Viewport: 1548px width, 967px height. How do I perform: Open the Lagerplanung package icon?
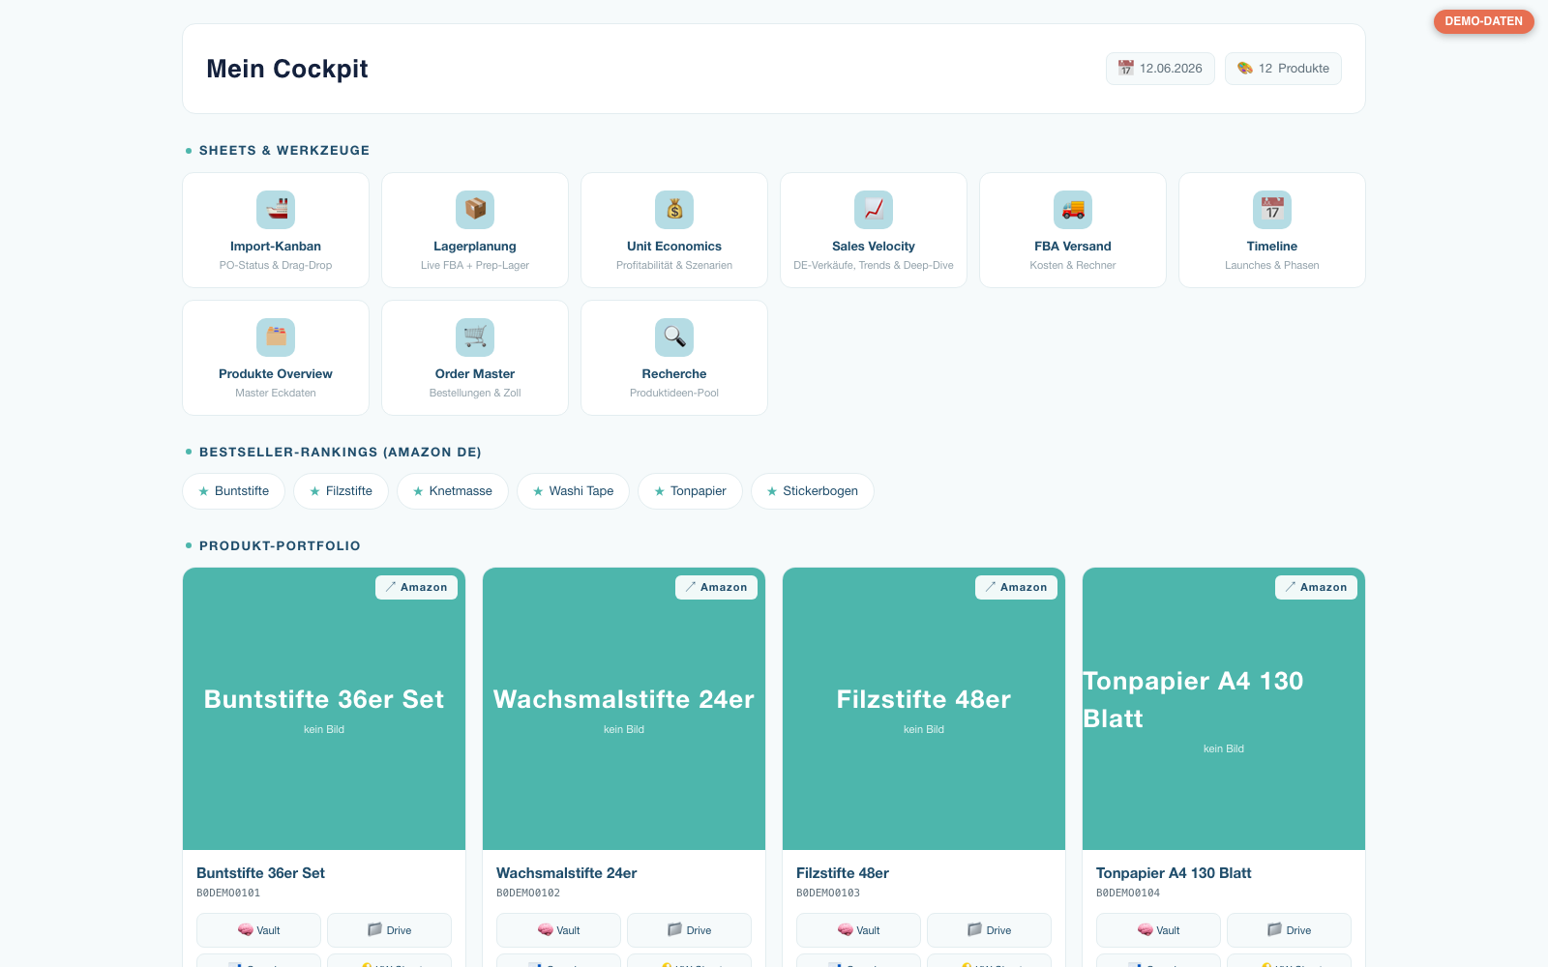click(x=475, y=210)
